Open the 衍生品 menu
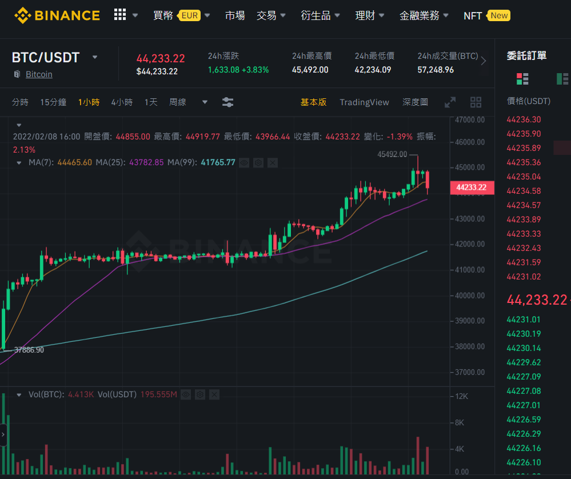This screenshot has width=571, height=479. pos(320,15)
